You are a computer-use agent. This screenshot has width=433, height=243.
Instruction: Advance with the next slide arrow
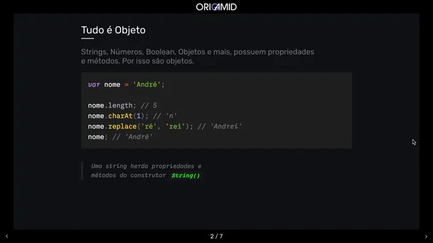tap(426, 236)
